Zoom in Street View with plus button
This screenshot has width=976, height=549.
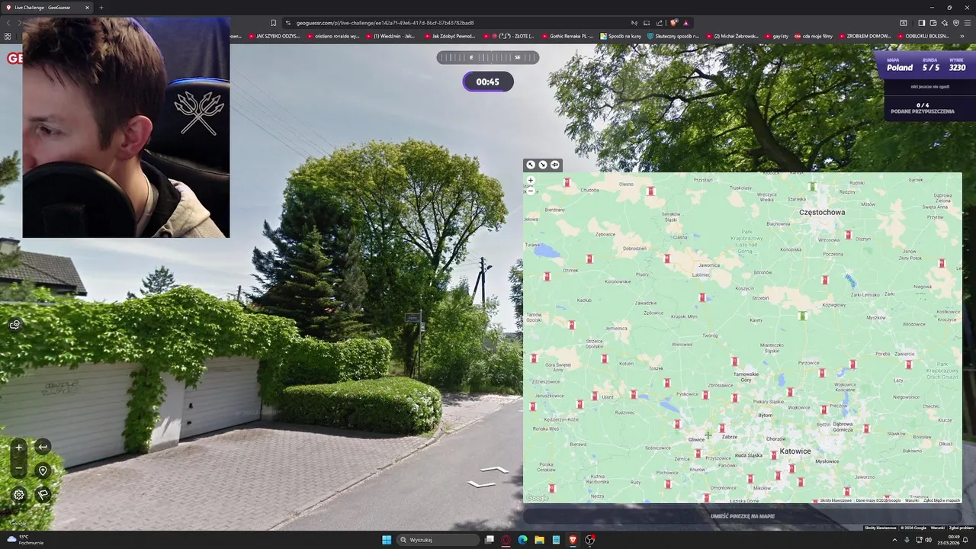coord(19,448)
